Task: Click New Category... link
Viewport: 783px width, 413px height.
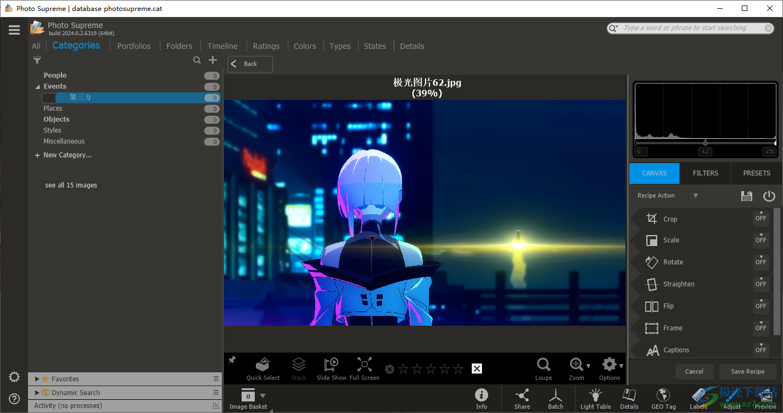Action: coord(67,155)
